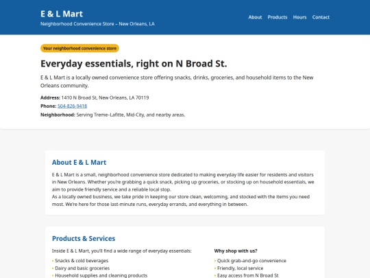The width and height of the screenshot is (370, 278).
Task: Click the Quick grab-and-go convenience bullet
Action: click(x=251, y=261)
